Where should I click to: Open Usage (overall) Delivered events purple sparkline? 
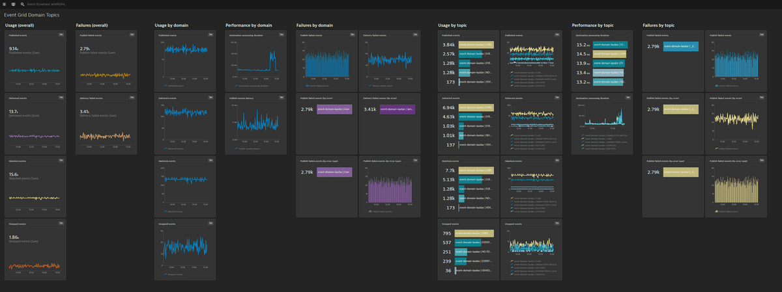tap(35, 136)
